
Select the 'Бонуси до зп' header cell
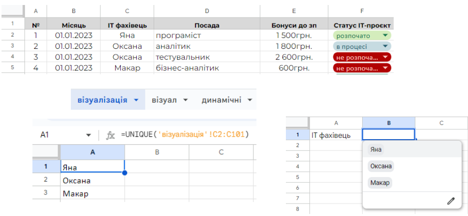coord(294,25)
